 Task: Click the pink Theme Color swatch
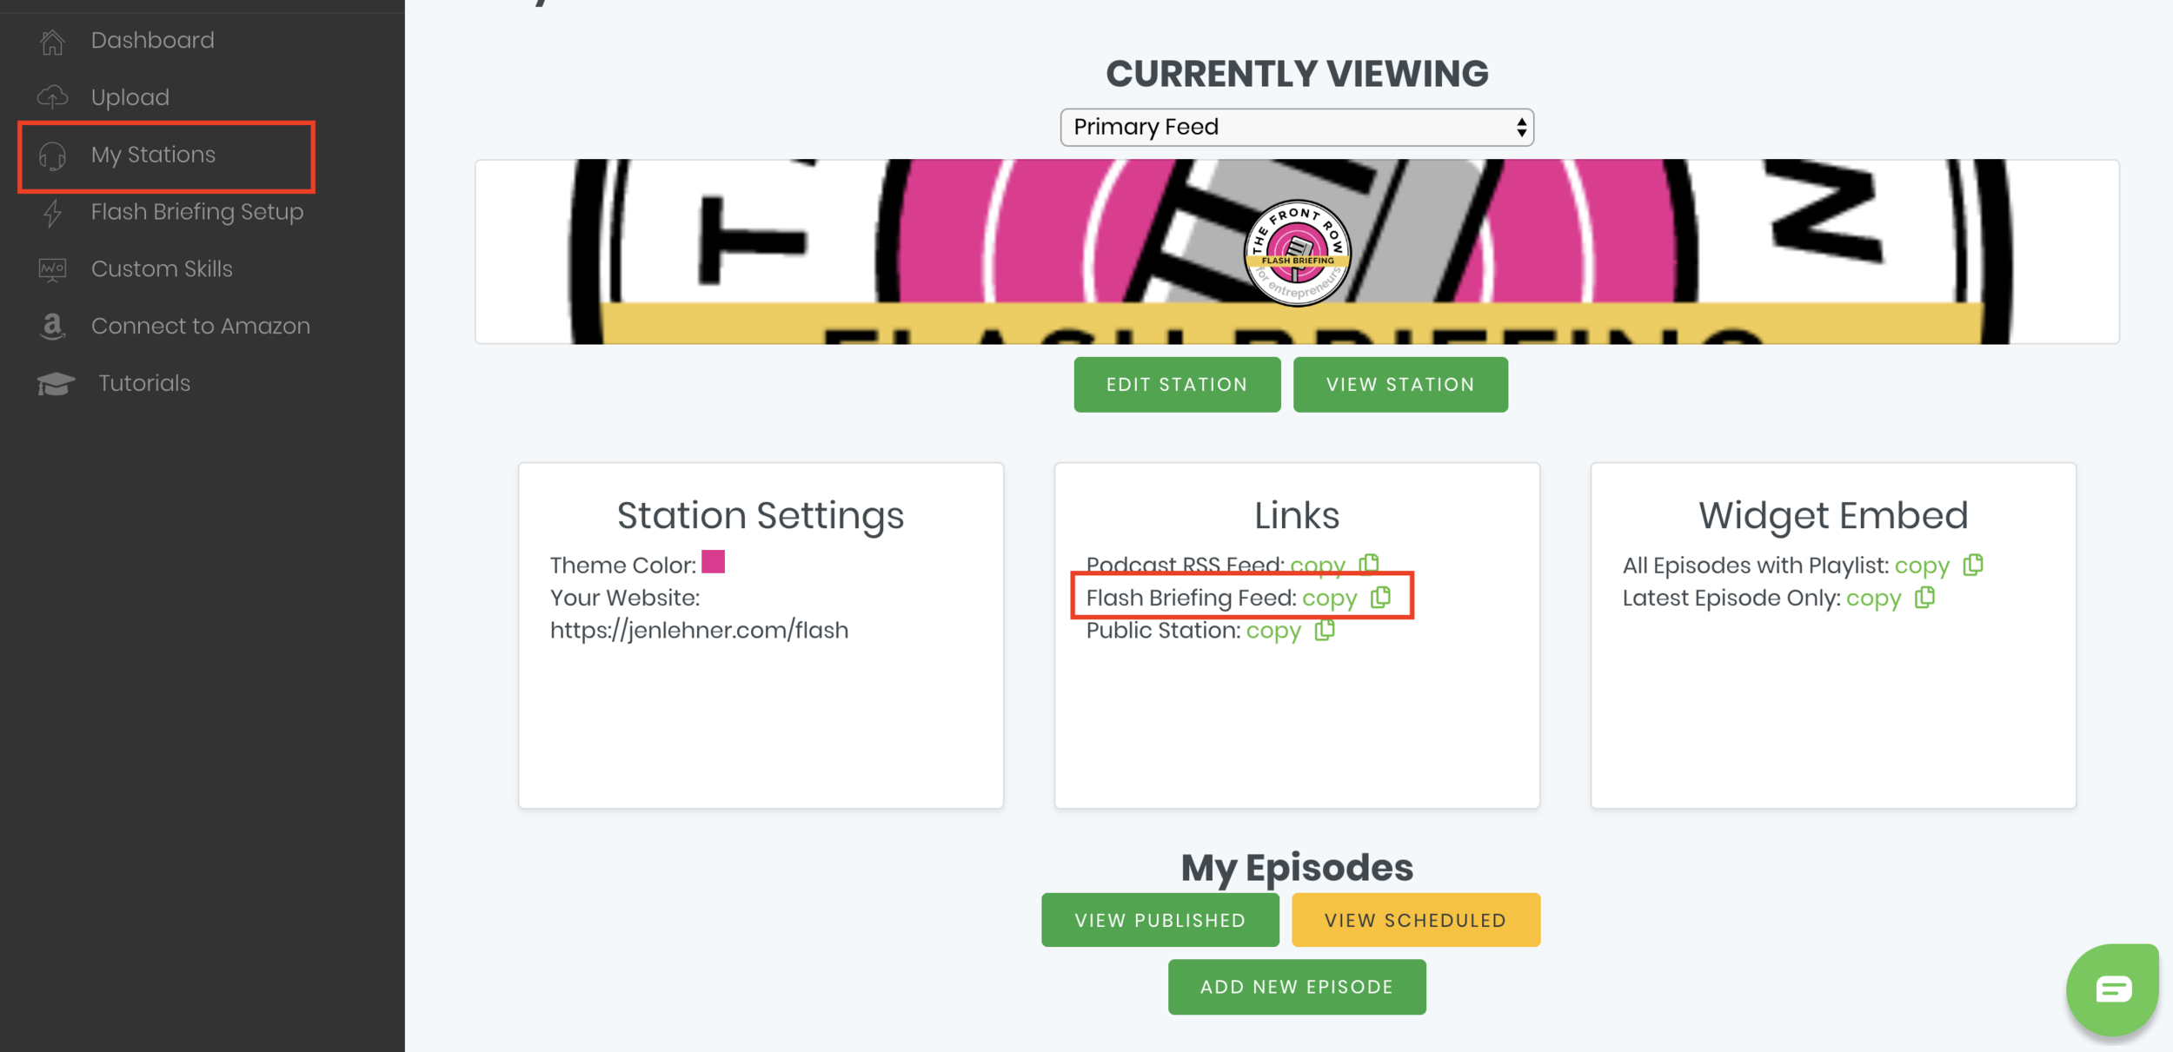pos(713,562)
